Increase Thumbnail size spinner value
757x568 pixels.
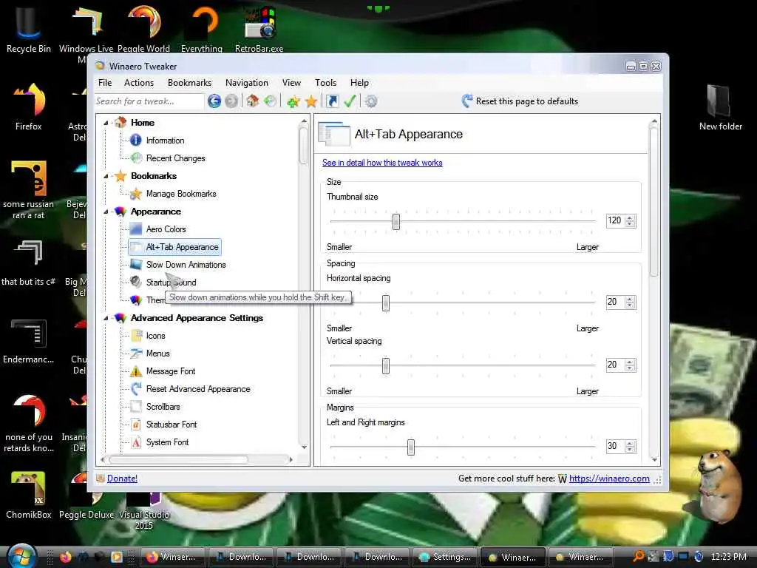tap(630, 218)
